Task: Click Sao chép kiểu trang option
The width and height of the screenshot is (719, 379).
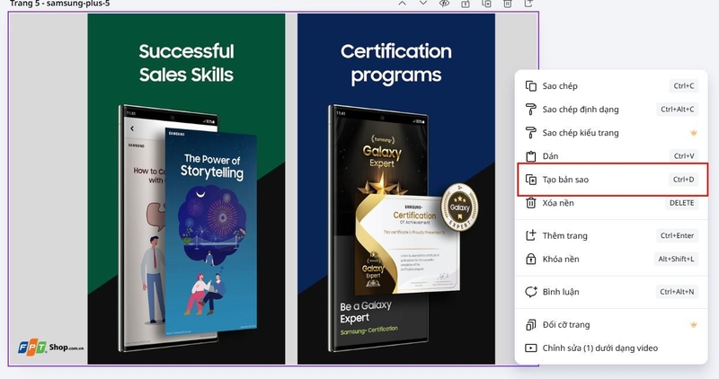Action: [x=611, y=132]
